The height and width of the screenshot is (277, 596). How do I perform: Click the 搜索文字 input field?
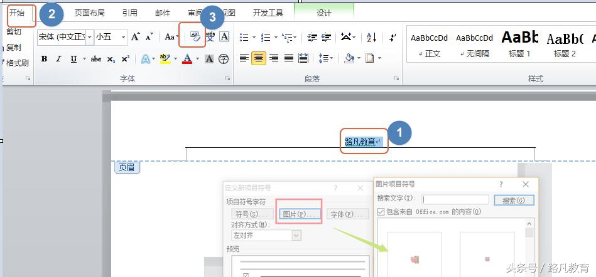pyautogui.click(x=455, y=199)
